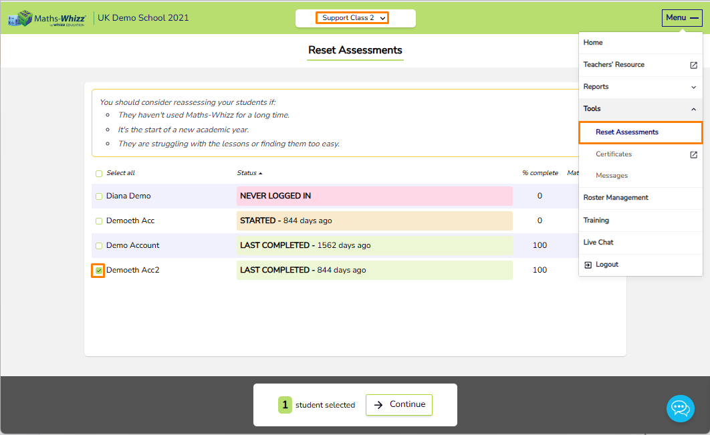The height and width of the screenshot is (435, 710).
Task: Click the 'student selected' label
Action: [325, 405]
